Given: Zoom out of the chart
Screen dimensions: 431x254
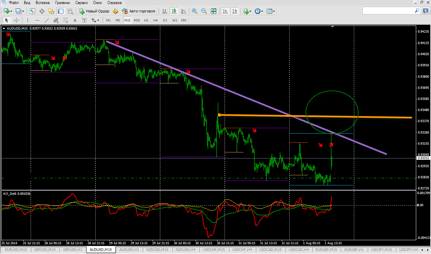Looking at the screenshot, I should [x=204, y=11].
